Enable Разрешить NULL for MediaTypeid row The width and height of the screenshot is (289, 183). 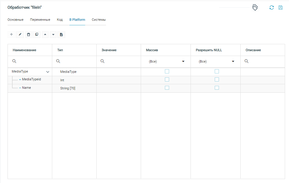click(217, 80)
